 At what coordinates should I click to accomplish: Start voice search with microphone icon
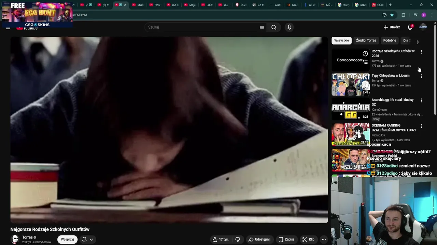point(289,27)
